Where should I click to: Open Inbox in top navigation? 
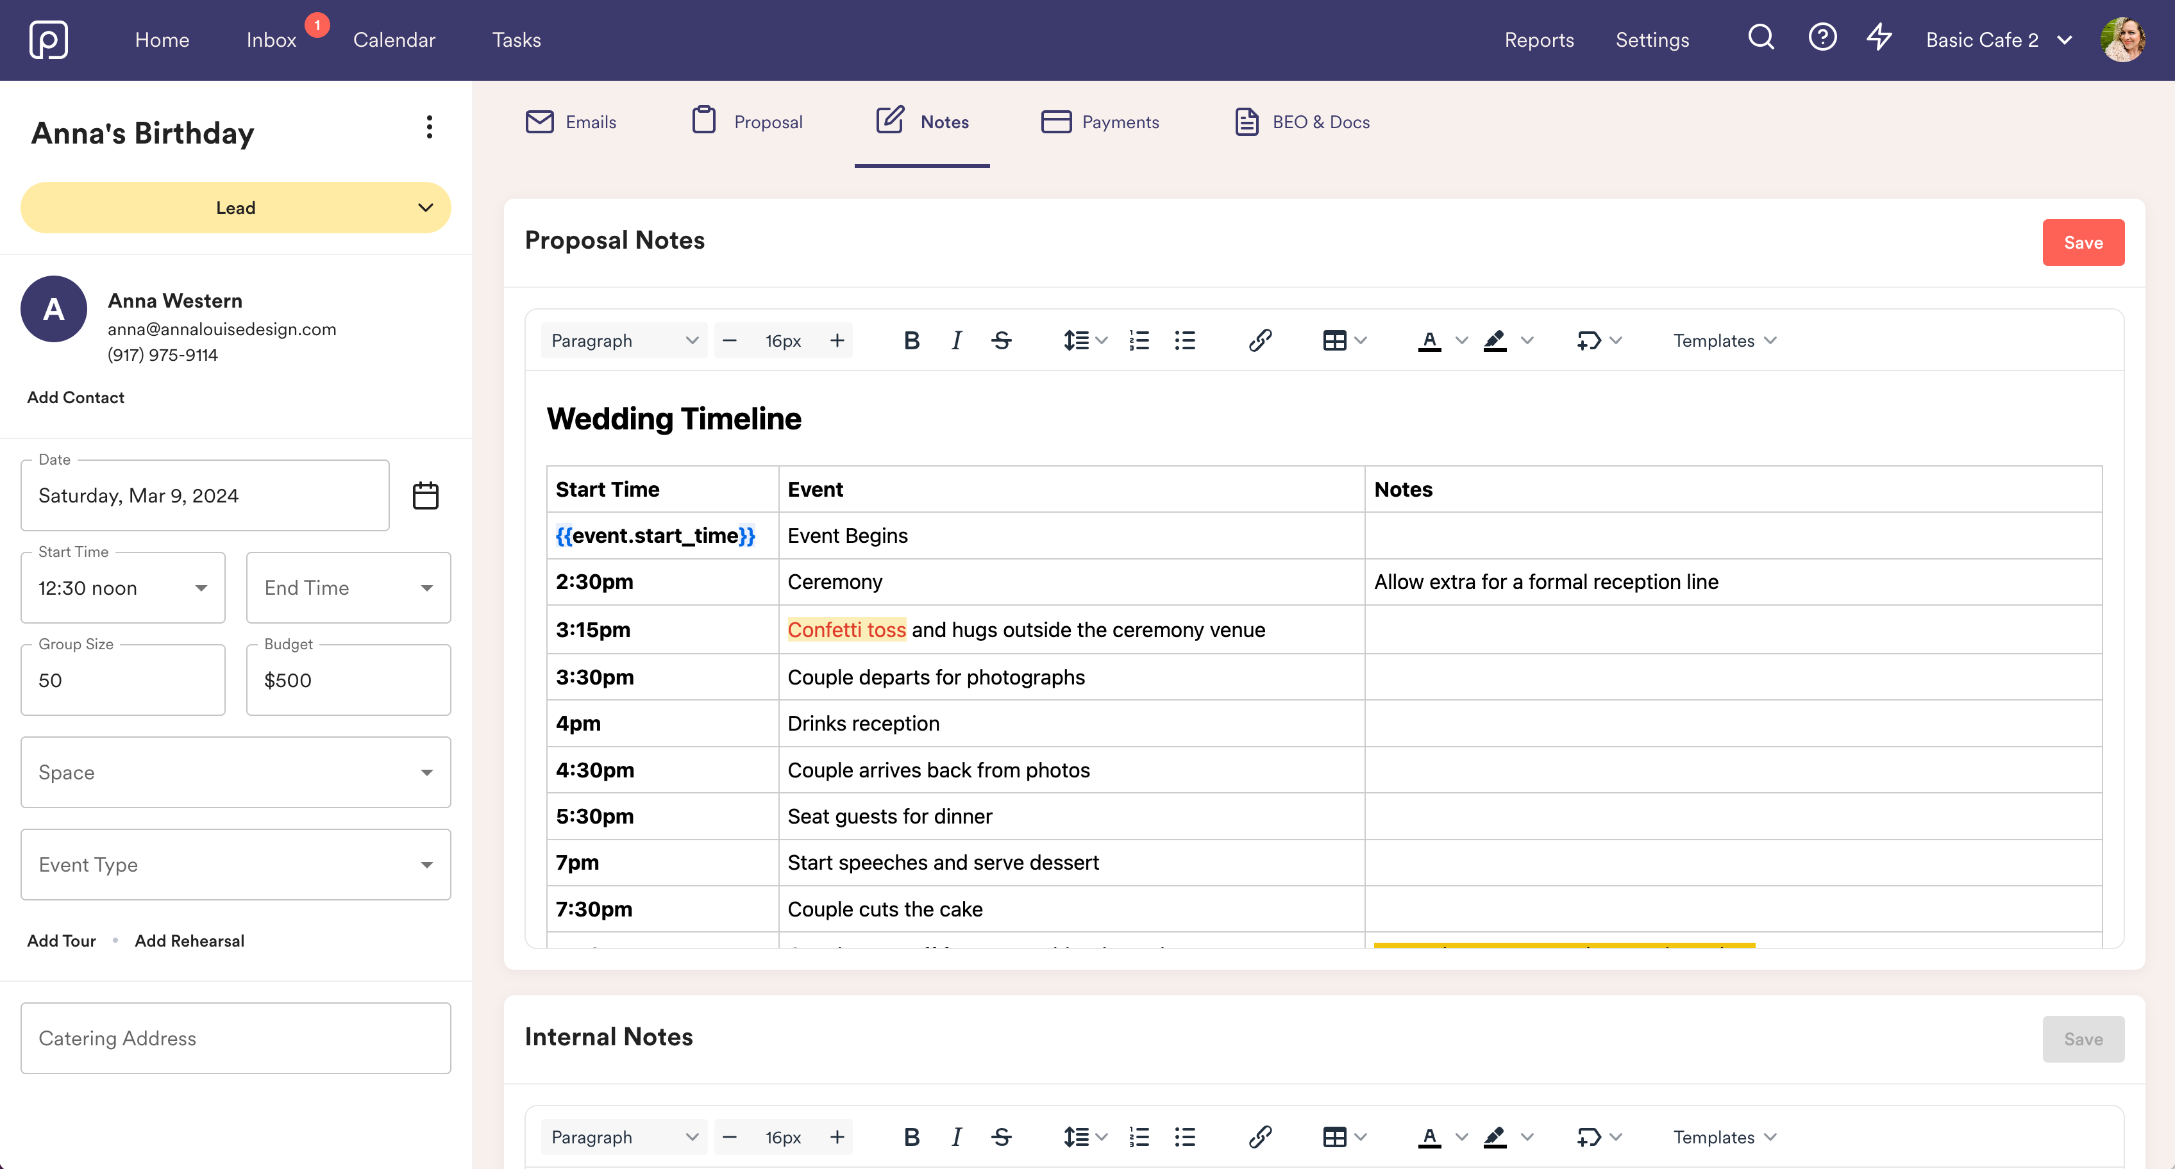pos(271,40)
